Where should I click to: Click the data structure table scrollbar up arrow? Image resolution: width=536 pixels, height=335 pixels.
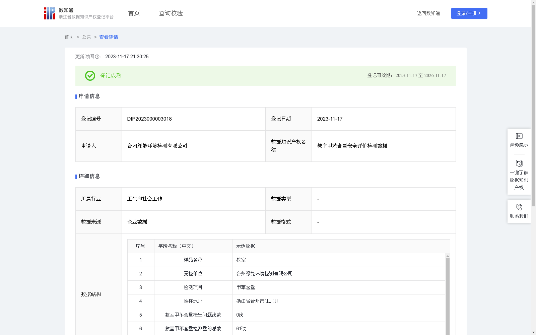coord(448,256)
